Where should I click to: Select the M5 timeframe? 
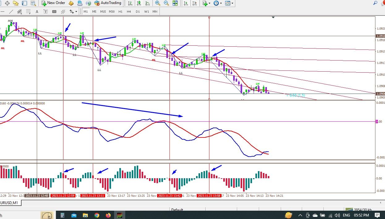(x=94, y=11)
